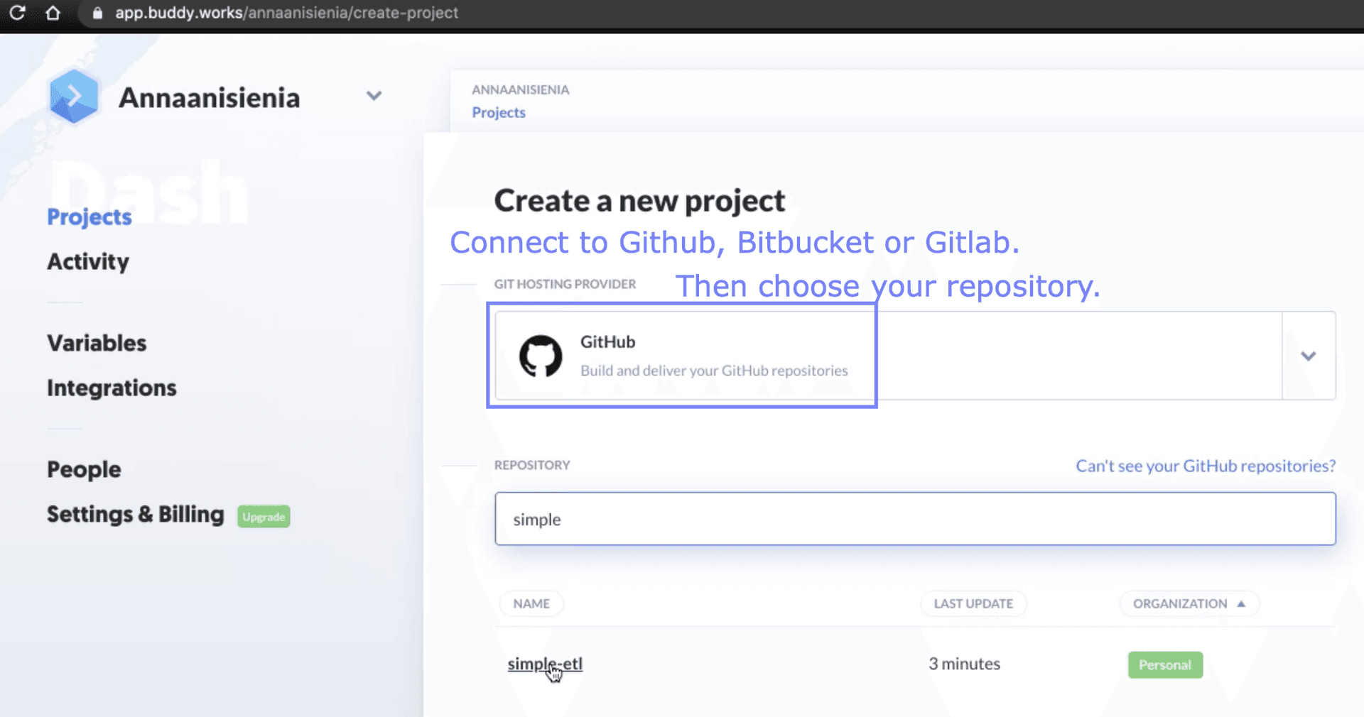1364x717 pixels.
Task: Select Projects in the sidebar
Action: click(x=89, y=217)
